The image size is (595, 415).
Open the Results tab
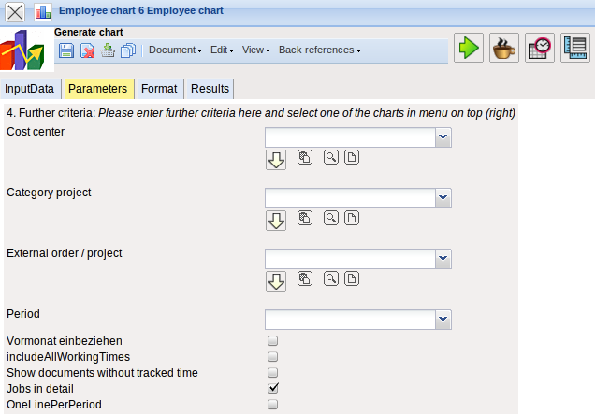[x=210, y=89]
